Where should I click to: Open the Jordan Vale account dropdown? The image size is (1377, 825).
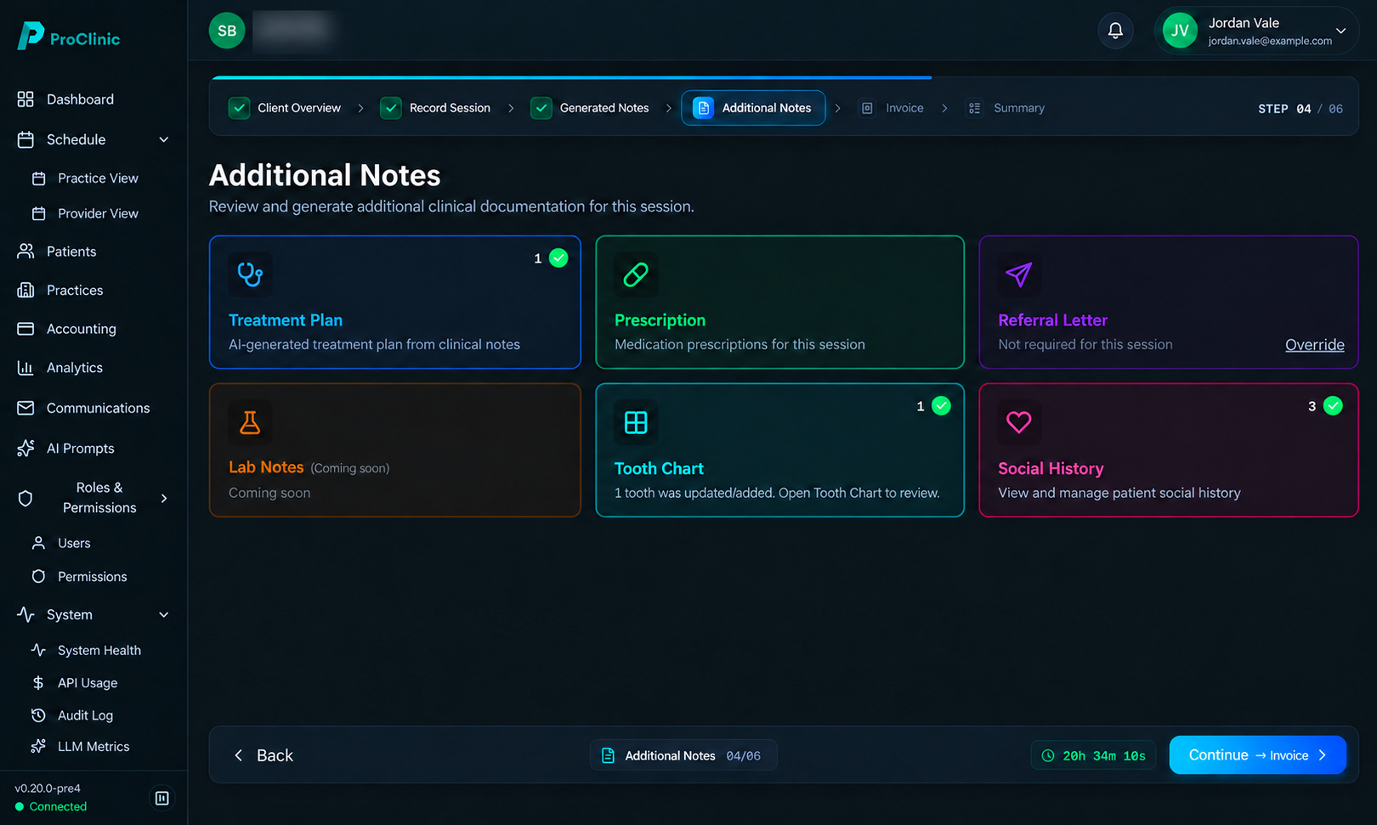(1256, 31)
